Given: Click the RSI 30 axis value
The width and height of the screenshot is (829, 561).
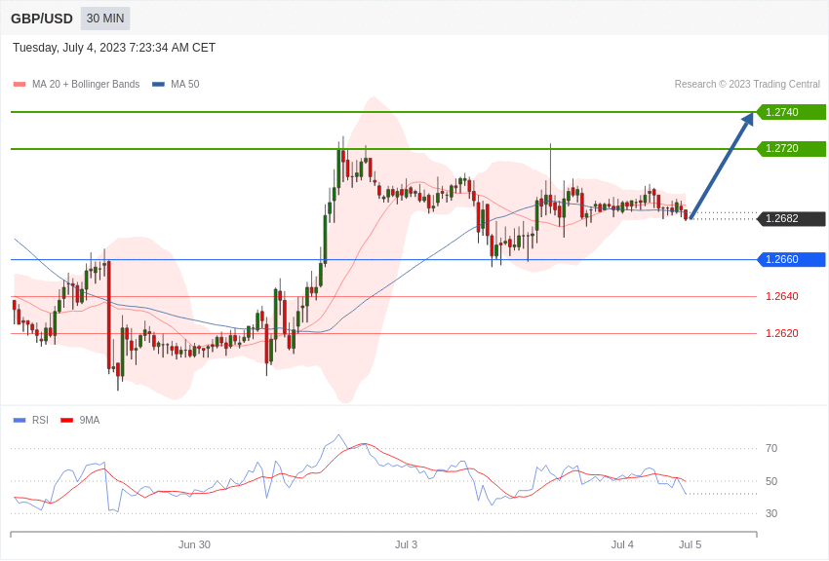Looking at the screenshot, I should 771,513.
